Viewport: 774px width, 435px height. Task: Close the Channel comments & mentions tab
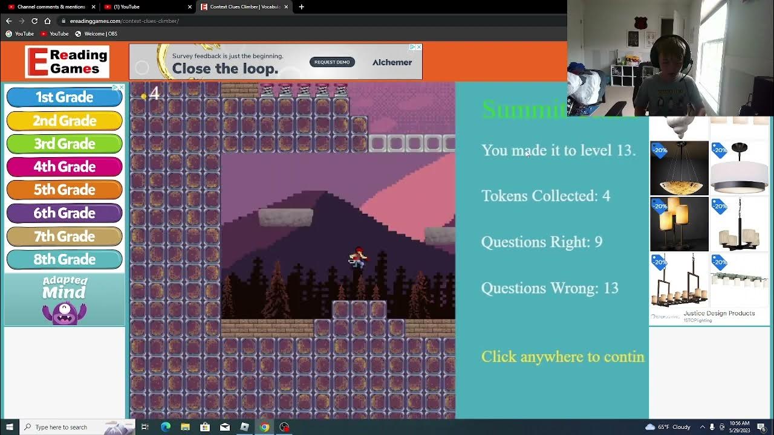[x=93, y=7]
